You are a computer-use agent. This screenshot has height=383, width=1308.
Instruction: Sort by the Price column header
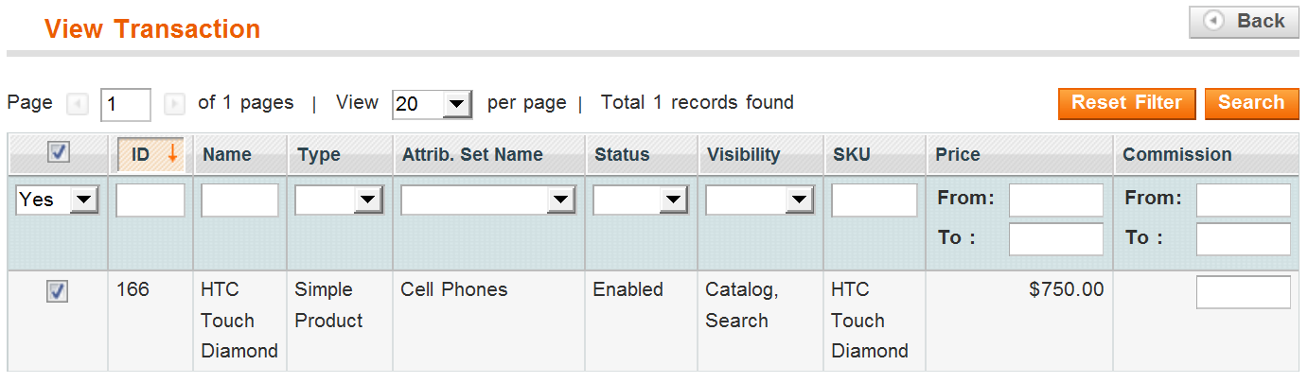coord(958,155)
